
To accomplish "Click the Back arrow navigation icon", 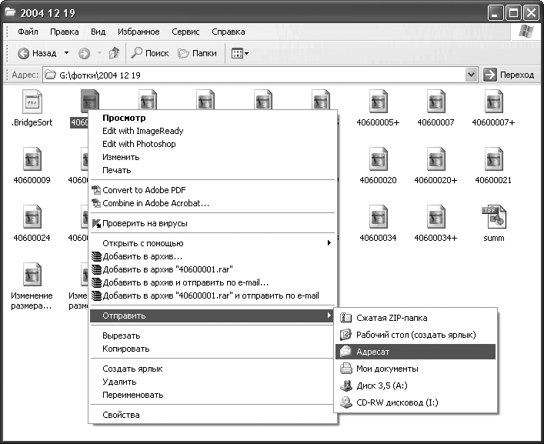I will (23, 53).
